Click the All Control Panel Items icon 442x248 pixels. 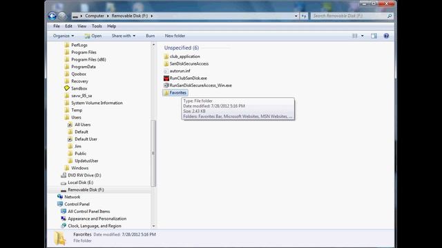[64, 211]
